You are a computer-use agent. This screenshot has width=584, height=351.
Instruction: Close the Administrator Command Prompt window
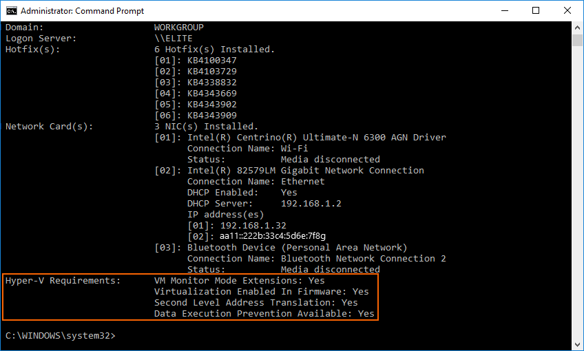point(568,11)
